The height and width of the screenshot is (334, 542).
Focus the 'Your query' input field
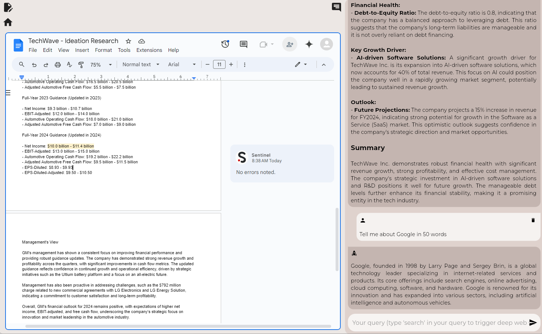pyautogui.click(x=439, y=323)
